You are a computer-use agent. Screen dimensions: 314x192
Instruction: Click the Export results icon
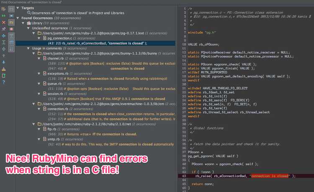point(4,68)
